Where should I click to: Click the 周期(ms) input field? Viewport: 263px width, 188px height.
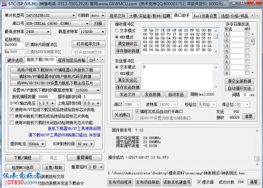pos(210,94)
